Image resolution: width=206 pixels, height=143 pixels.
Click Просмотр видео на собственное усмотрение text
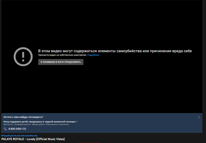pos(62,55)
